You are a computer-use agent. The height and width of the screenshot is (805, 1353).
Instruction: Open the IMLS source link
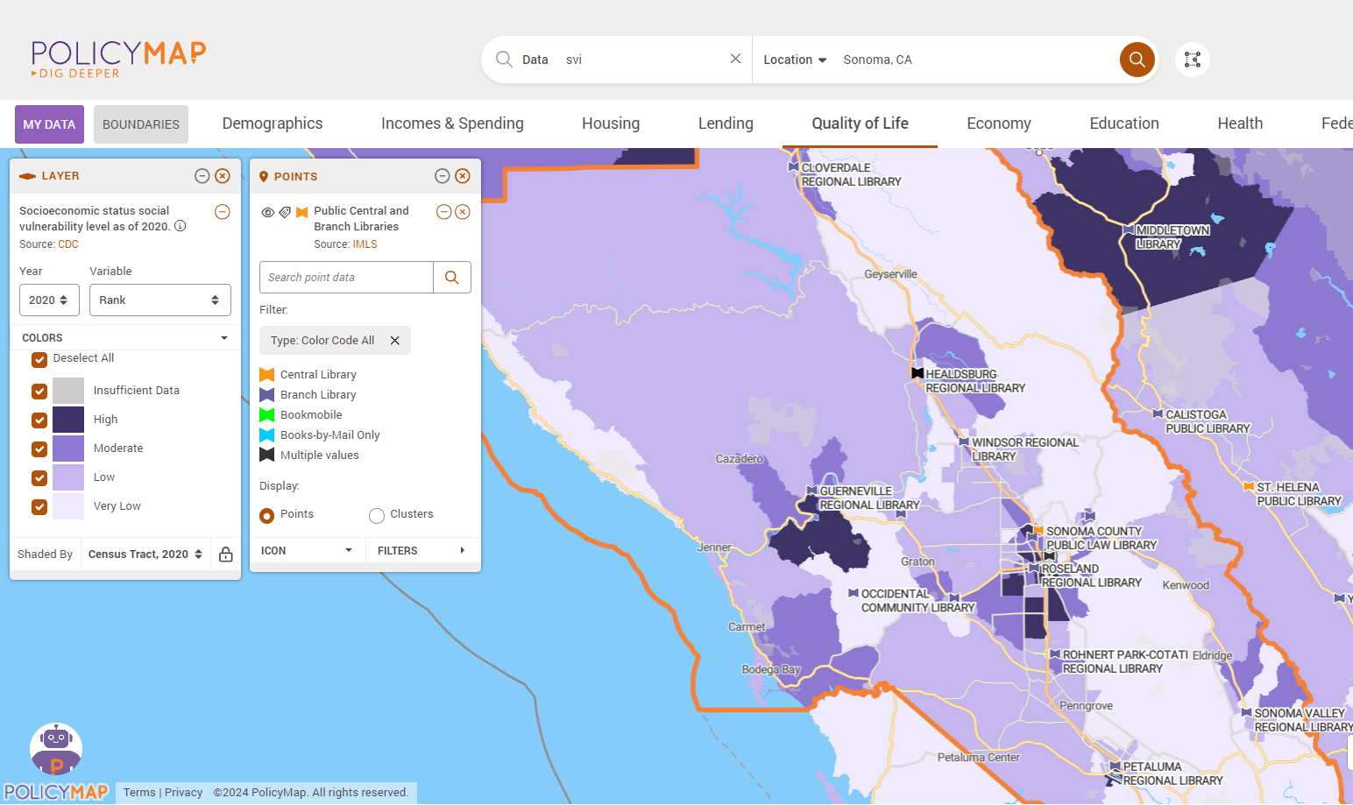[x=365, y=244]
